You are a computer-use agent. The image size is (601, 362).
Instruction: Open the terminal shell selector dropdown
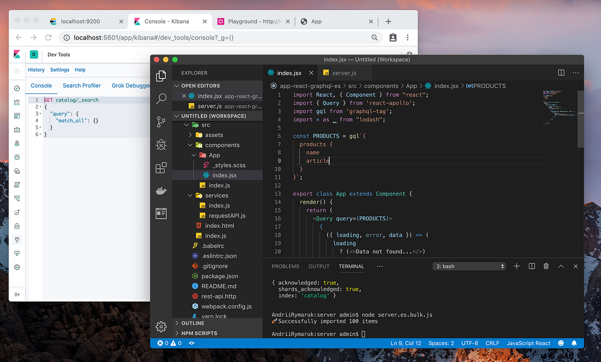[x=469, y=266]
